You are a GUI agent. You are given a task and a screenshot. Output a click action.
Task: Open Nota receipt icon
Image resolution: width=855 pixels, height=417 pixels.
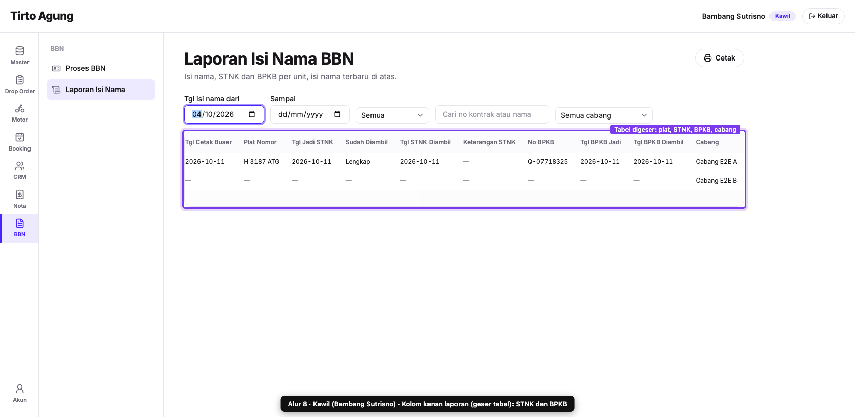[20, 195]
